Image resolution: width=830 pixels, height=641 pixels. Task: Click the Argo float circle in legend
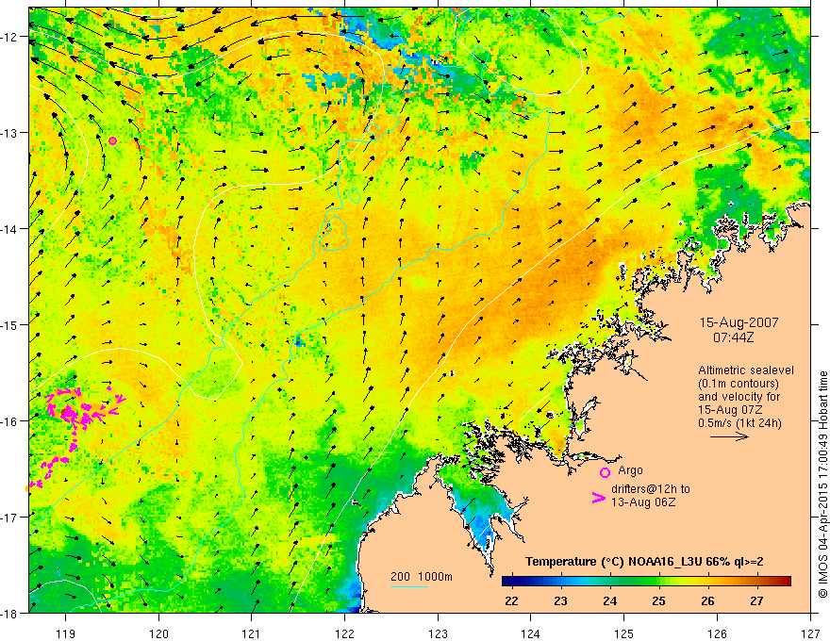(605, 472)
